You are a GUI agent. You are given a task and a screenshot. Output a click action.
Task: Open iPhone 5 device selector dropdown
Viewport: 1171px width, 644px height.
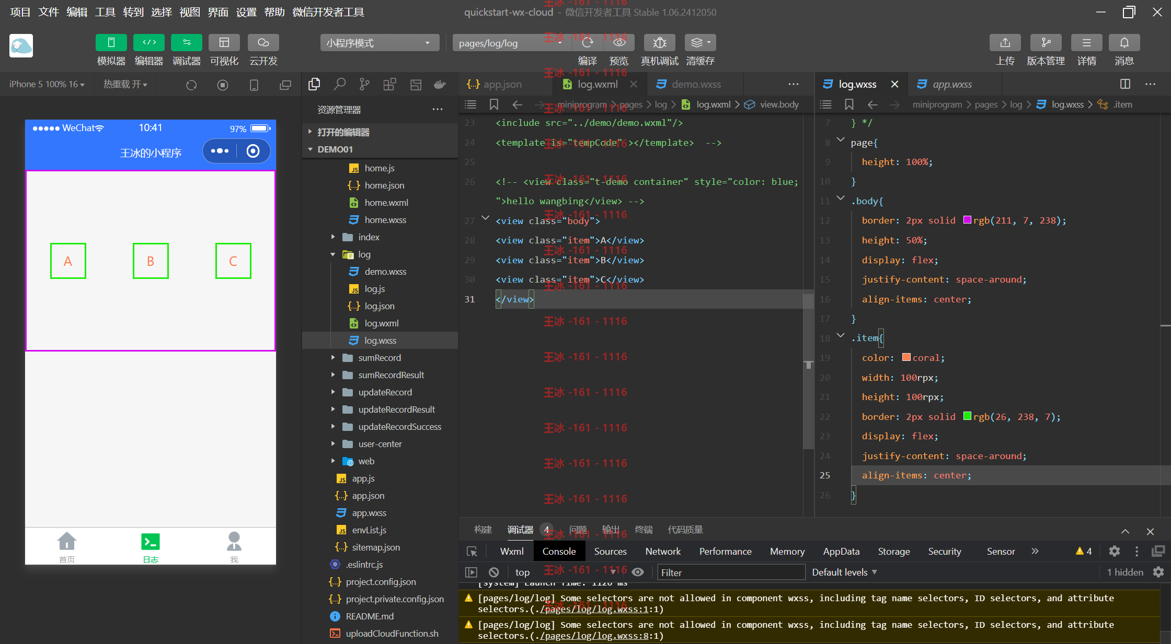47,85
